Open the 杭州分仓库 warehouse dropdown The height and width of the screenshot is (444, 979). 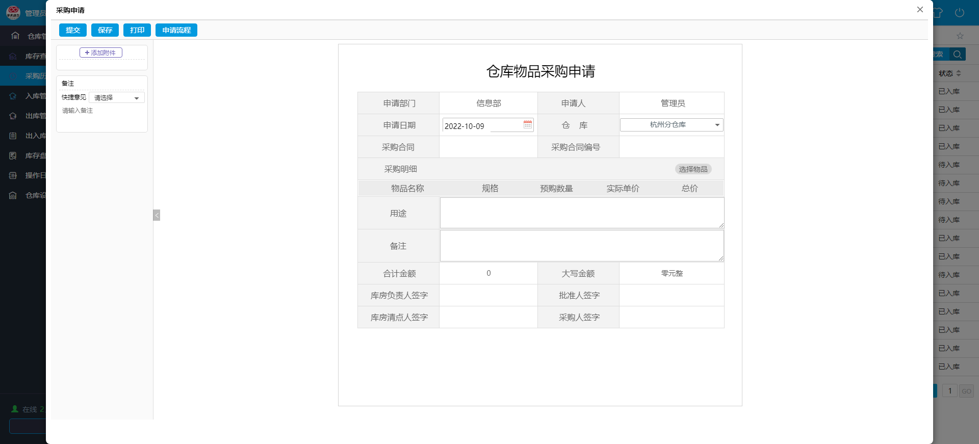(x=672, y=125)
